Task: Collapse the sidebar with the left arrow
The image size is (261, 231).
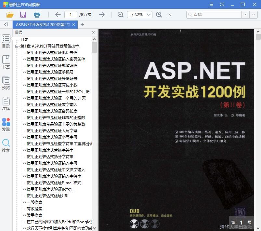Action: (x=6, y=24)
